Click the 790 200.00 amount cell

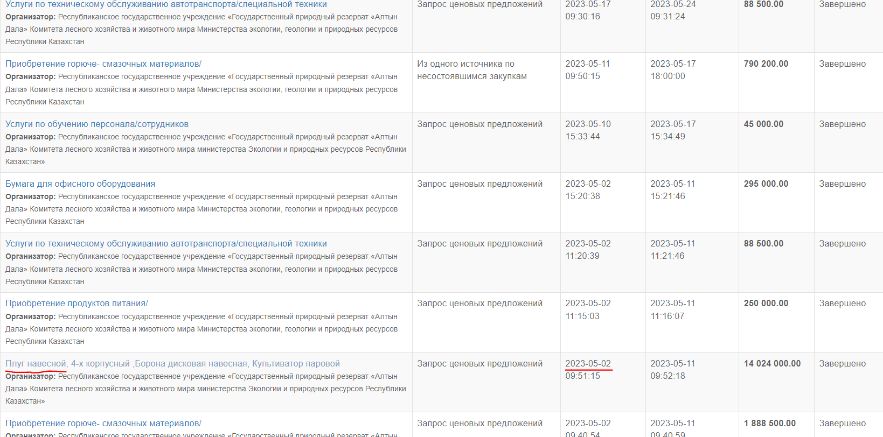coord(766,64)
